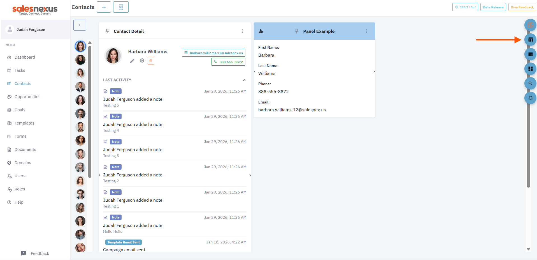Click the add contact plus button
Image resolution: width=537 pixels, height=260 pixels.
click(x=104, y=7)
